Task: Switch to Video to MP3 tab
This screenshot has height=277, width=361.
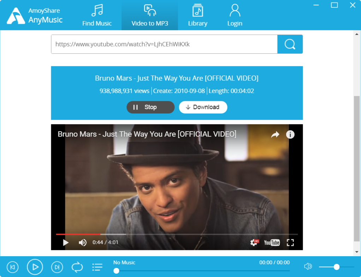Action: point(150,15)
